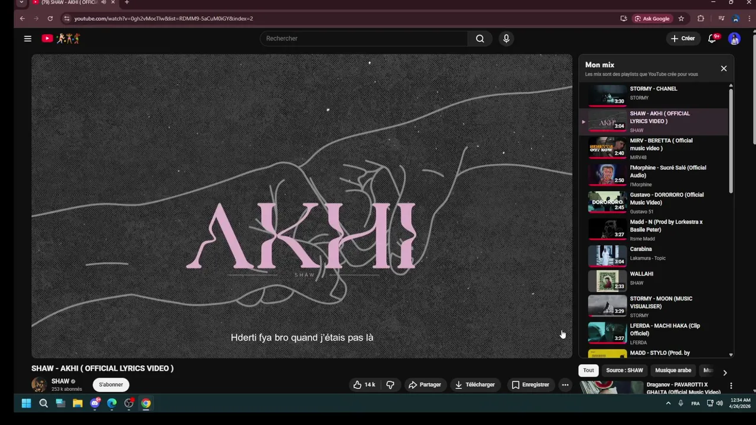This screenshot has width=756, height=425.
Task: Click the Ask Google button
Action: pyautogui.click(x=652, y=18)
